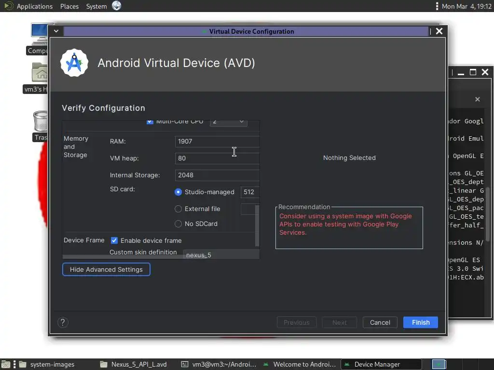Click the background terminal window scrollbar
Image resolution: width=494 pixels, height=370 pixels.
point(488,215)
